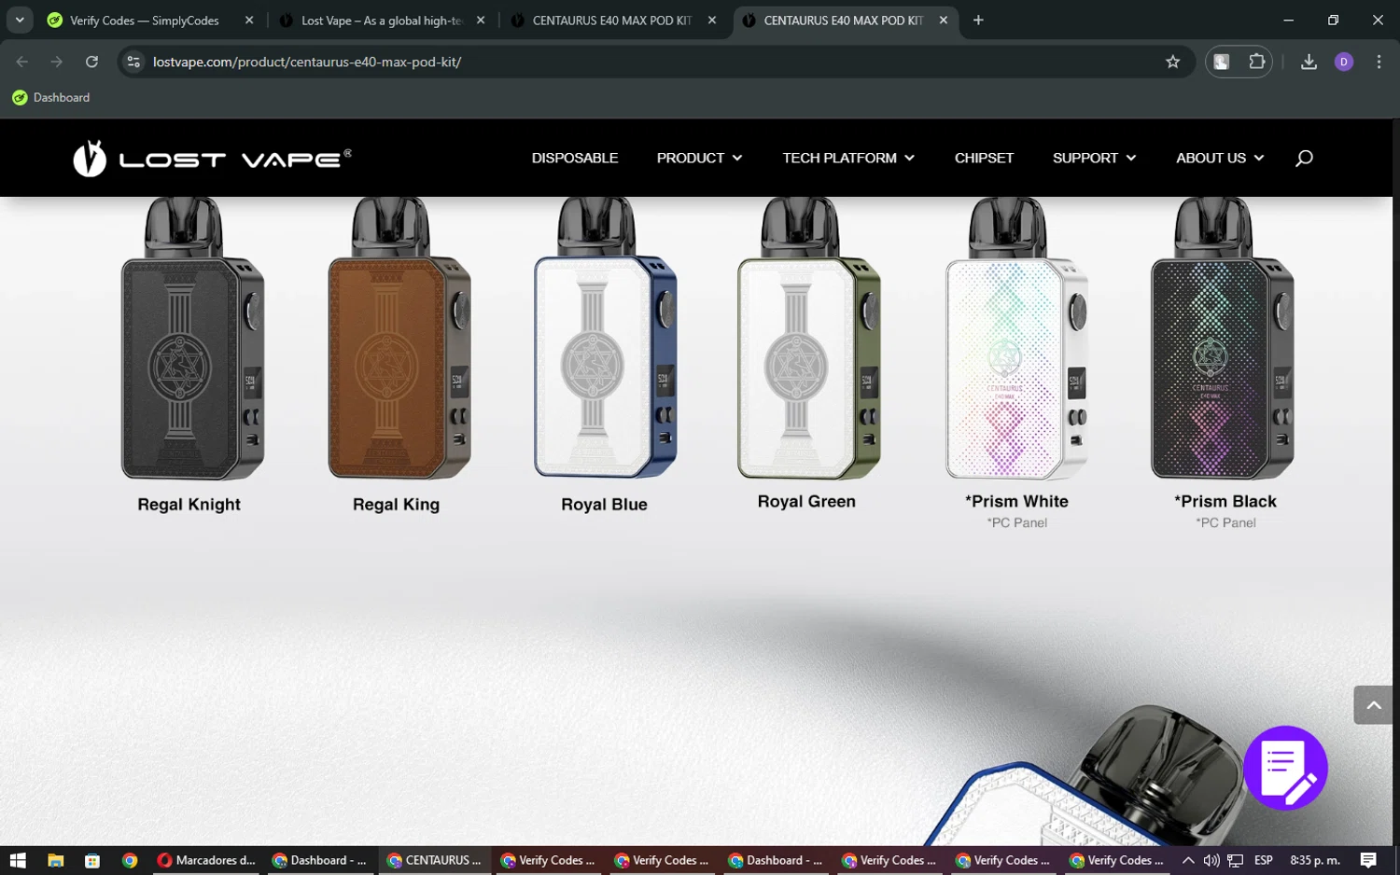1400x875 pixels.
Task: Select the Regal Knight device image
Action: [x=192, y=339]
